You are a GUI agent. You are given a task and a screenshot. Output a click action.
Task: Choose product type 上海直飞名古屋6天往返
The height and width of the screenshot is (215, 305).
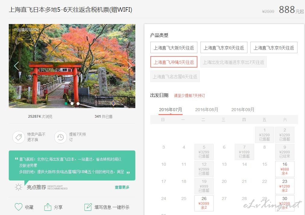175,77
